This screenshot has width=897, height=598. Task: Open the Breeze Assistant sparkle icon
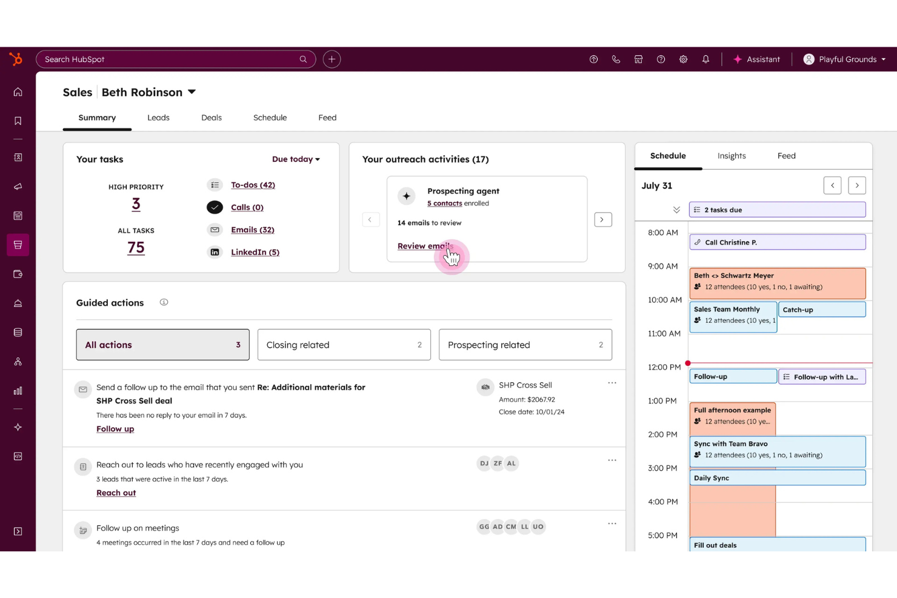click(x=737, y=59)
